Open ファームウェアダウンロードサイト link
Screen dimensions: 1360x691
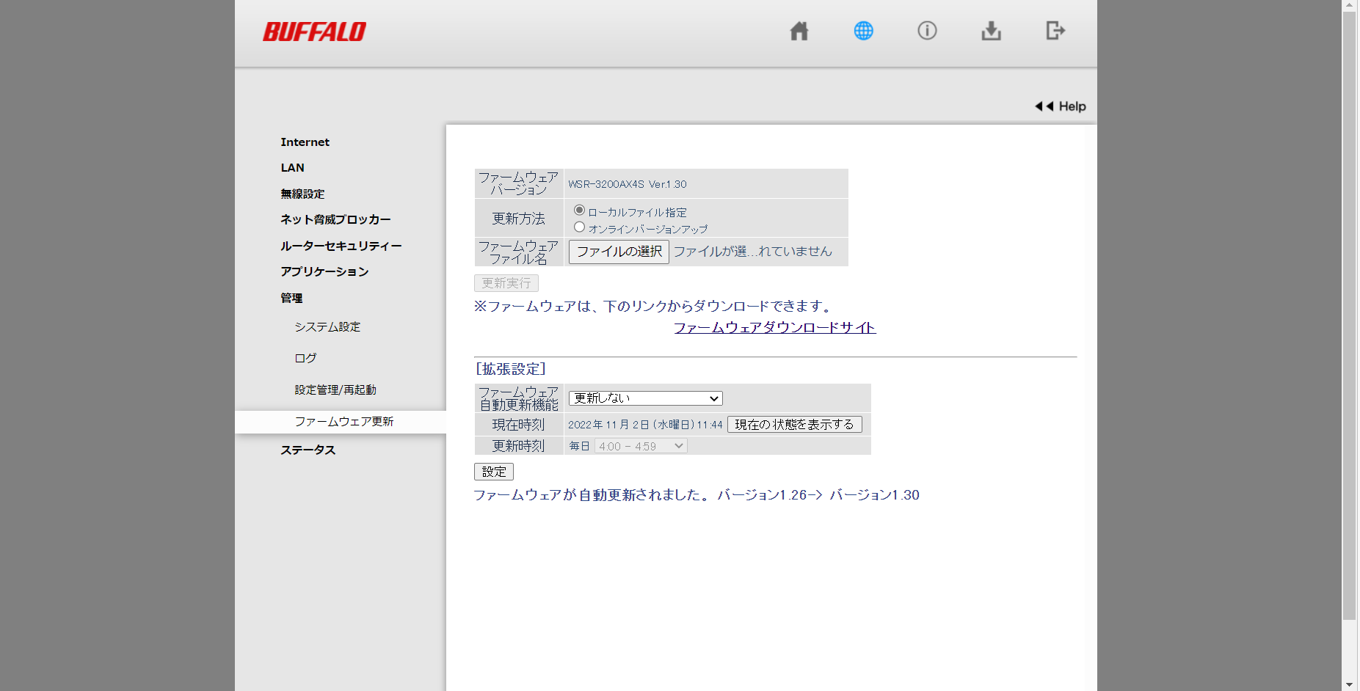point(774,328)
